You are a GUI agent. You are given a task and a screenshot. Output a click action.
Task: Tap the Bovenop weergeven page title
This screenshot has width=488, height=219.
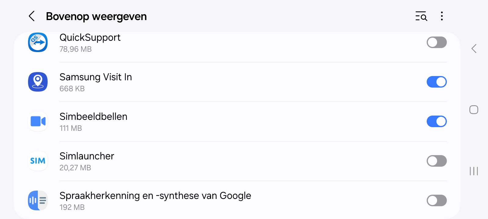[96, 16]
